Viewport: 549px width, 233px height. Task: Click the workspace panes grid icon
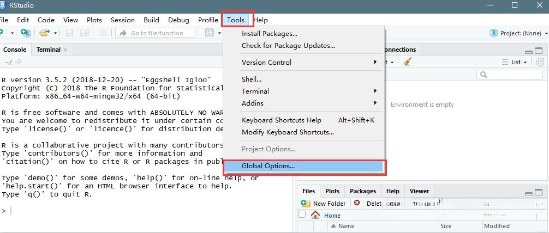click(210, 33)
